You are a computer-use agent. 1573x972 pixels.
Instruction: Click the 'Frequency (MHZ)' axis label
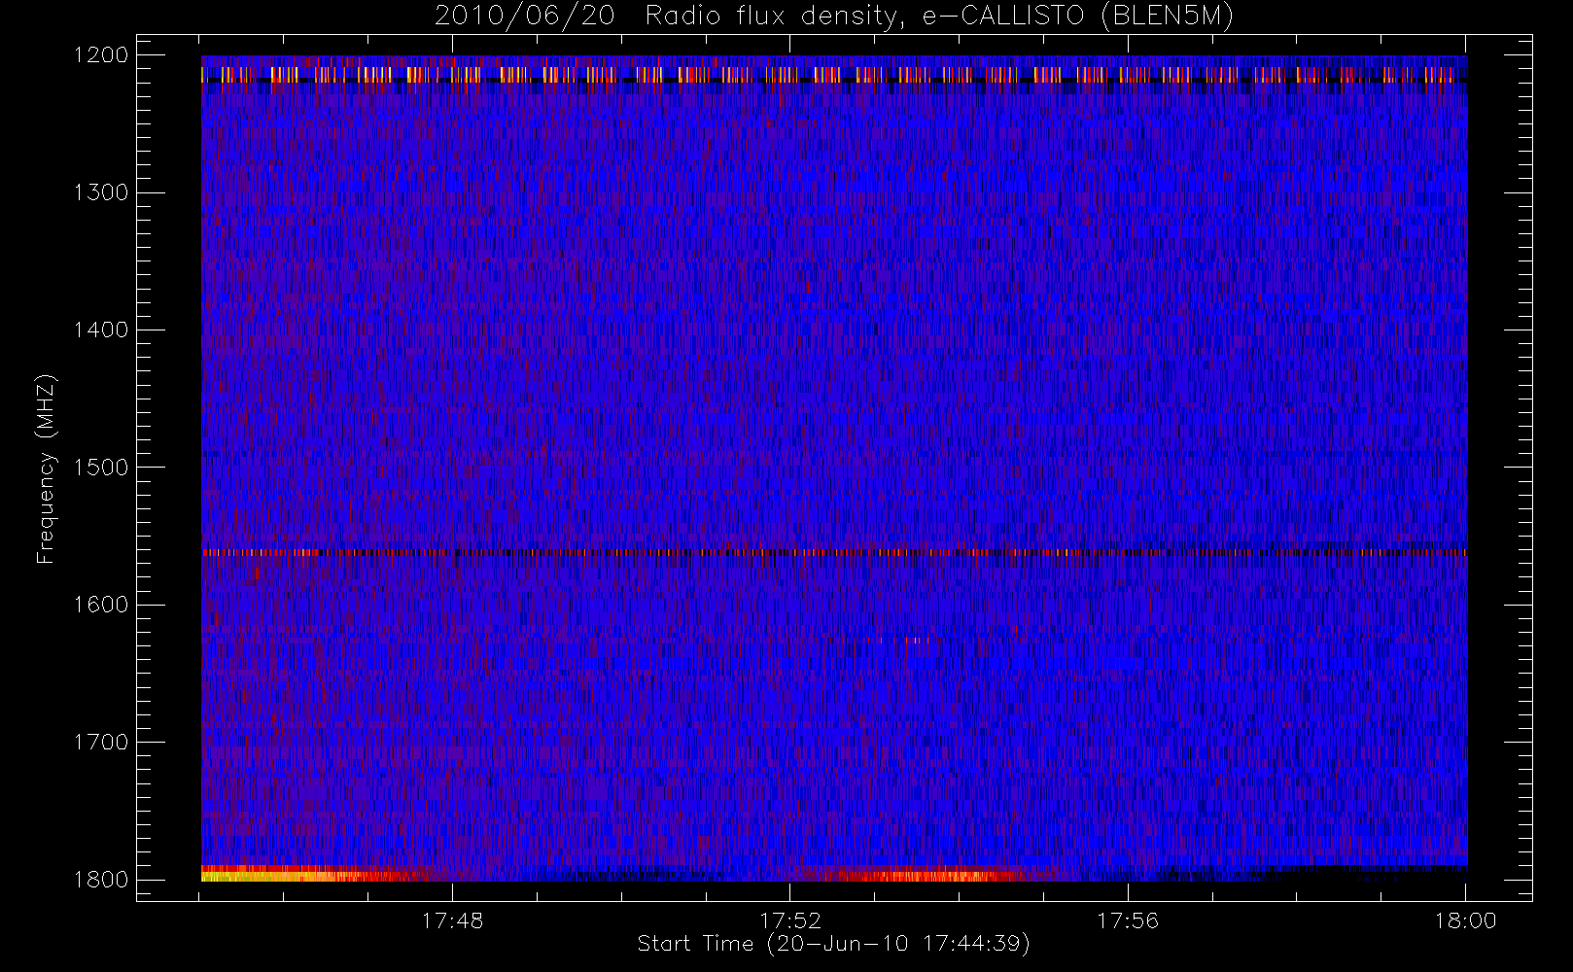(45, 469)
